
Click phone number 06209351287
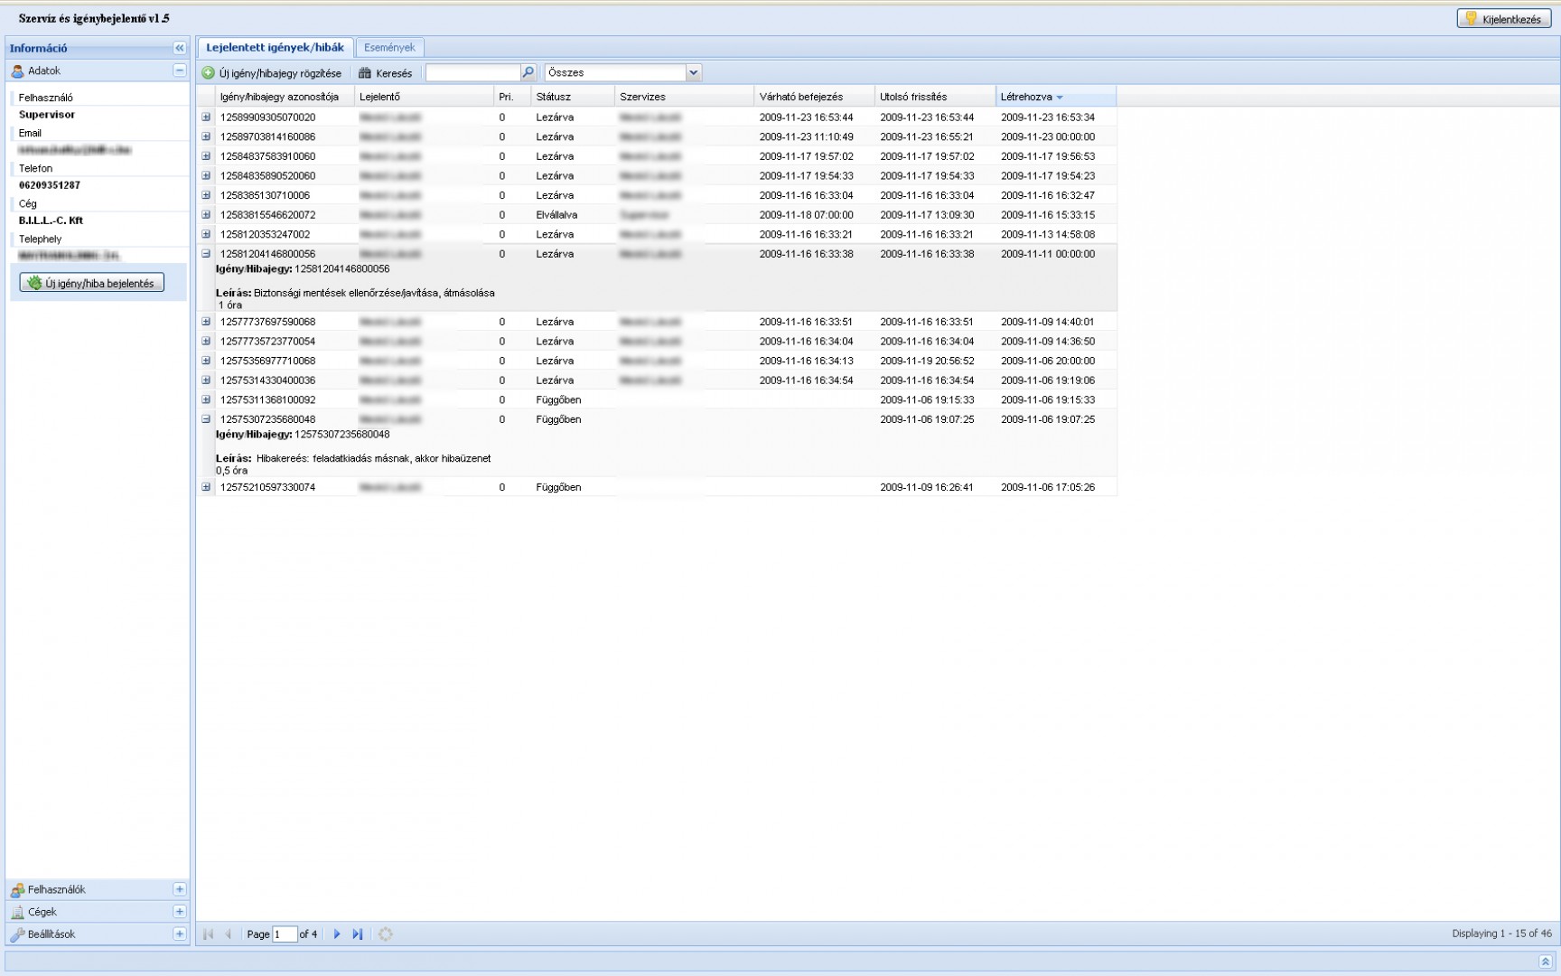50,185
